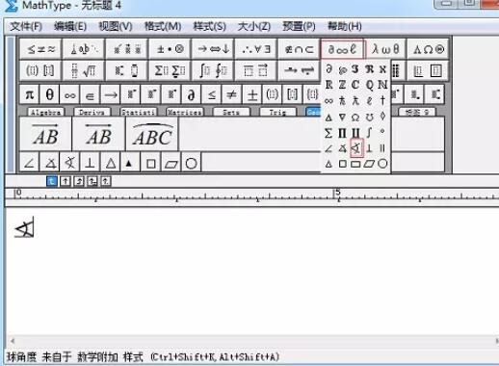Switch to the Matrices tab
The height and width of the screenshot is (366, 499).
185,112
